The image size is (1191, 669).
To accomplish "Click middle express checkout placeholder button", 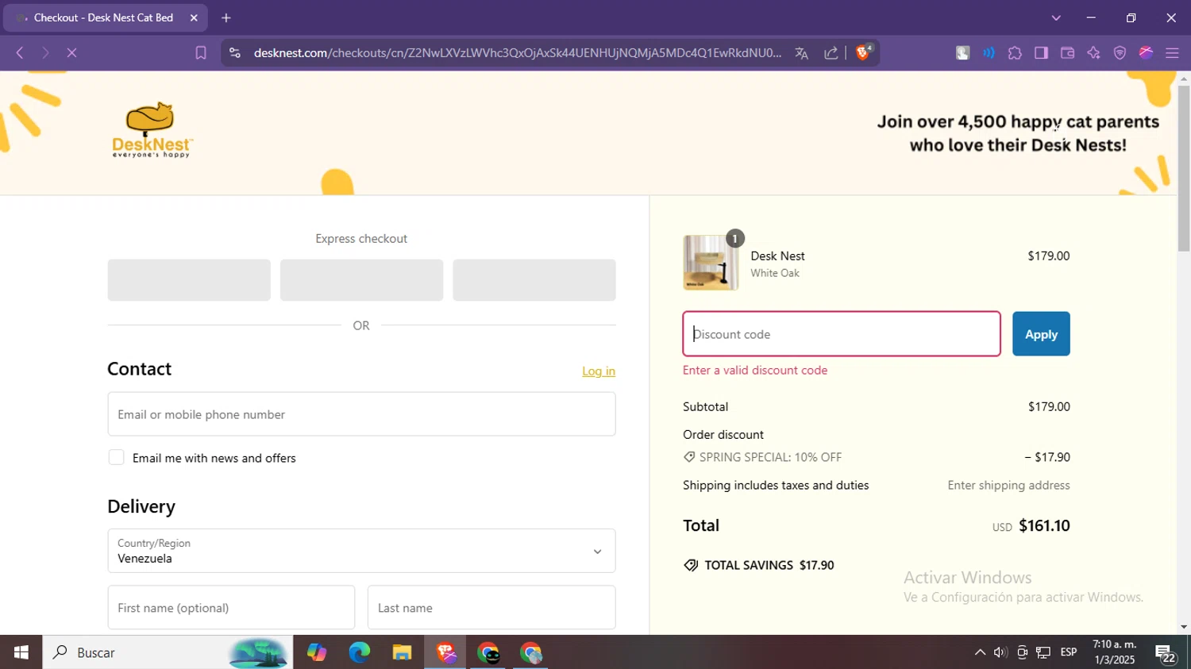I will (361, 280).
